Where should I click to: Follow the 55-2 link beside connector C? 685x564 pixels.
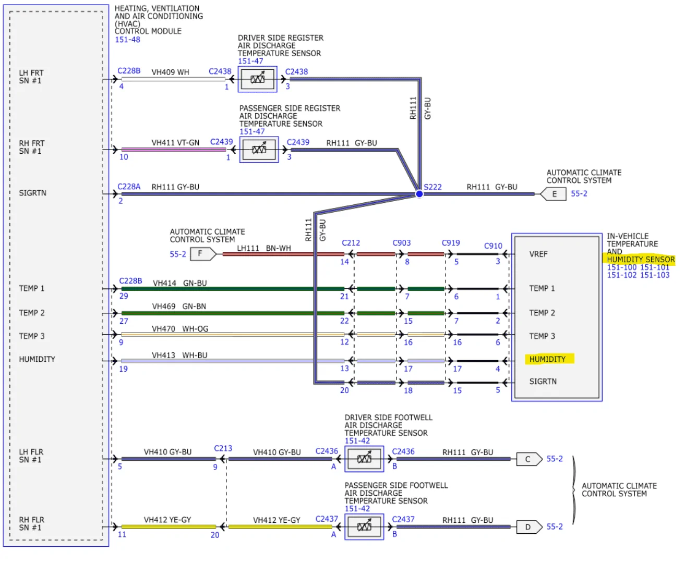pyautogui.click(x=555, y=459)
